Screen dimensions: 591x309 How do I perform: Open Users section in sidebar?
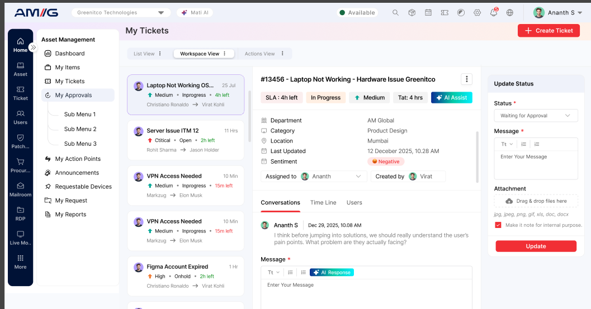[20, 117]
